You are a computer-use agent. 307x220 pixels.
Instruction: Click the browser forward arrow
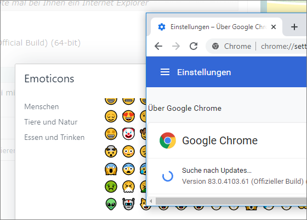(x=176, y=46)
